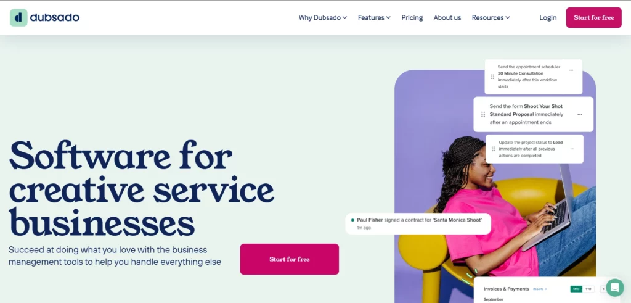Open the Pricing page
Screen dimensions: 631x303
point(412,18)
